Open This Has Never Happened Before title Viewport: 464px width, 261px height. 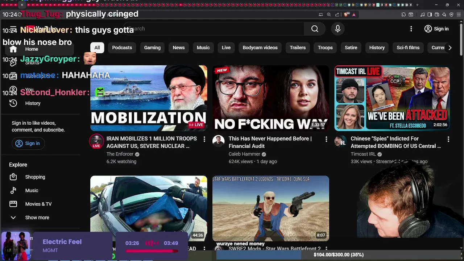coord(270,142)
